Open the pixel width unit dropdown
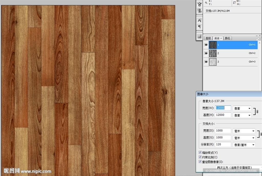Viewport: 262px width, 176px height. (x=242, y=108)
